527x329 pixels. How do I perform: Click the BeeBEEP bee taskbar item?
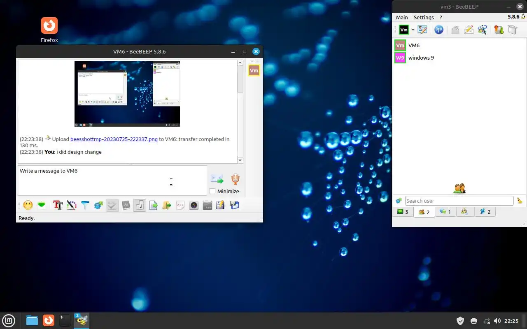click(82, 320)
